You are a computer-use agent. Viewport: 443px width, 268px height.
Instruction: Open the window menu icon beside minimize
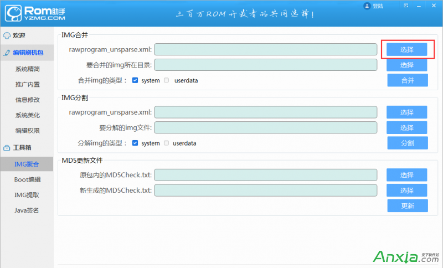(406, 6)
